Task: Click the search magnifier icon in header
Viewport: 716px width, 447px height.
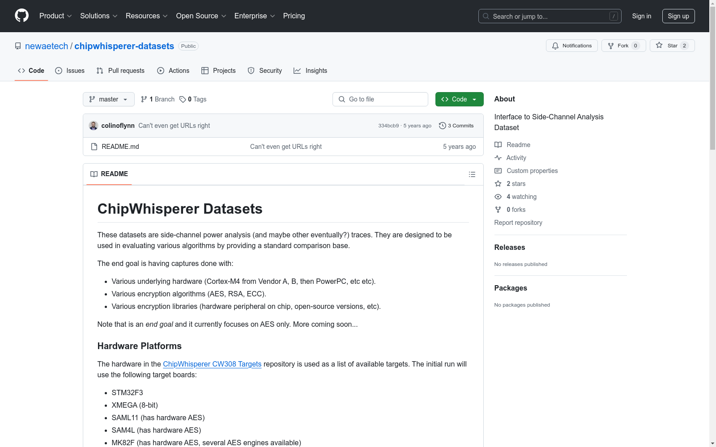Action: click(x=486, y=16)
